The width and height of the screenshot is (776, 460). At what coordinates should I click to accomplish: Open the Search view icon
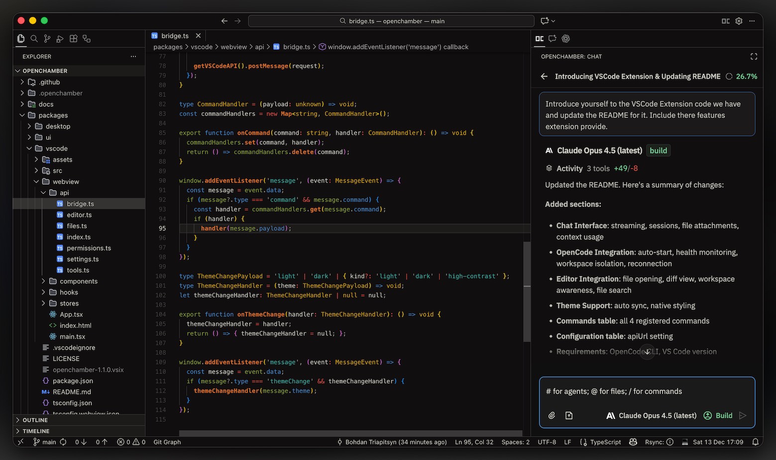pyautogui.click(x=34, y=38)
